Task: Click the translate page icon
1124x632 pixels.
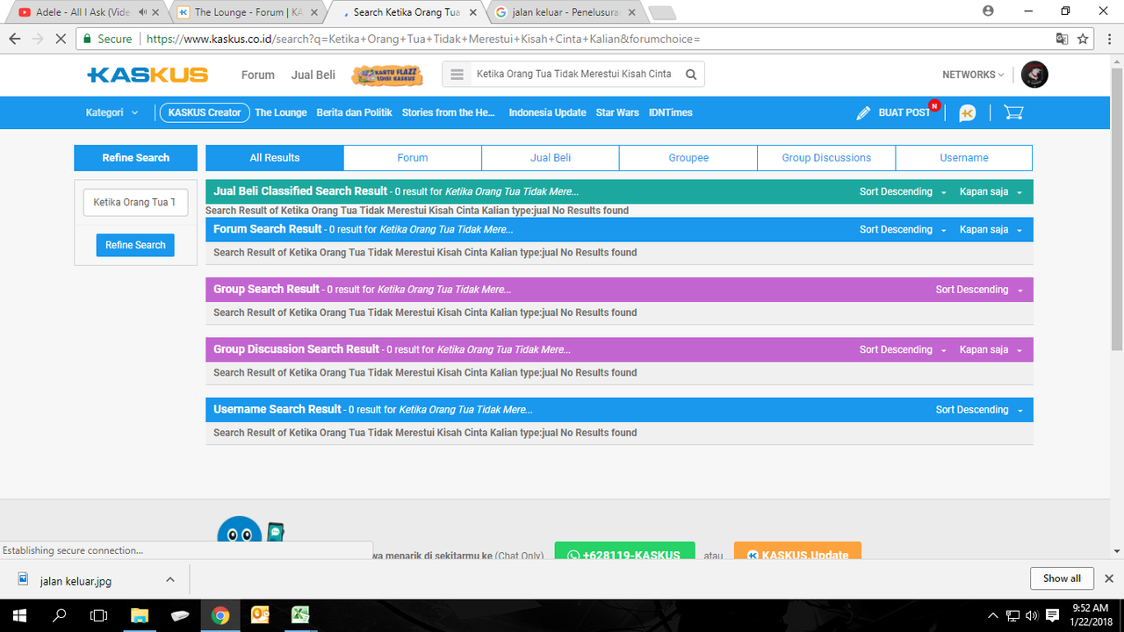Action: tap(1062, 39)
